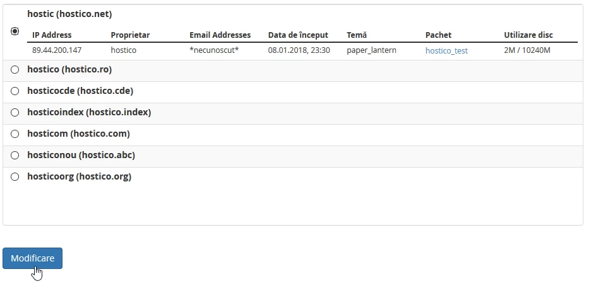Viewport: 591px width, 286px height.
Task: Click the hostico (hostico.ro) account label
Action: pos(69,69)
